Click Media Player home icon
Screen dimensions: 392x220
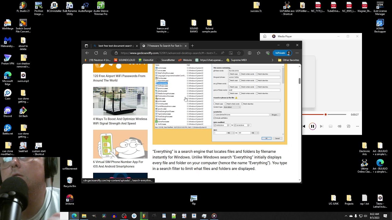coord(265,36)
